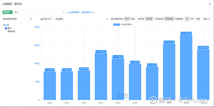The height and width of the screenshot is (107, 214).
Task: Select the 半年 period button
Action: pyautogui.click(x=192, y=19)
